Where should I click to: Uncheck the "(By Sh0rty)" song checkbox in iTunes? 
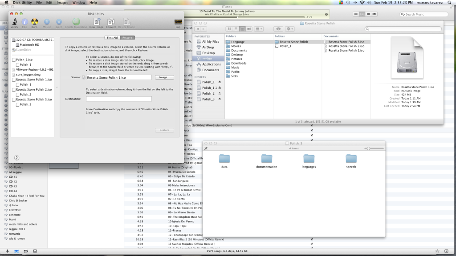pos(312,126)
